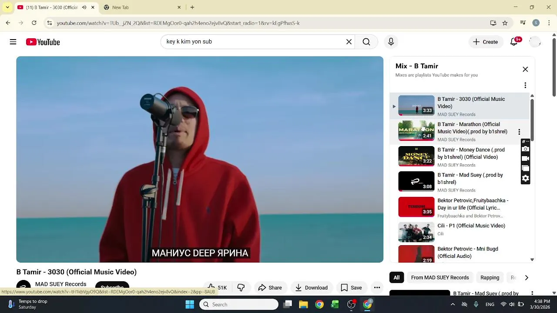Close the B Tamir - 3030 tab
Image resolution: width=557 pixels, height=313 pixels.
93,7
